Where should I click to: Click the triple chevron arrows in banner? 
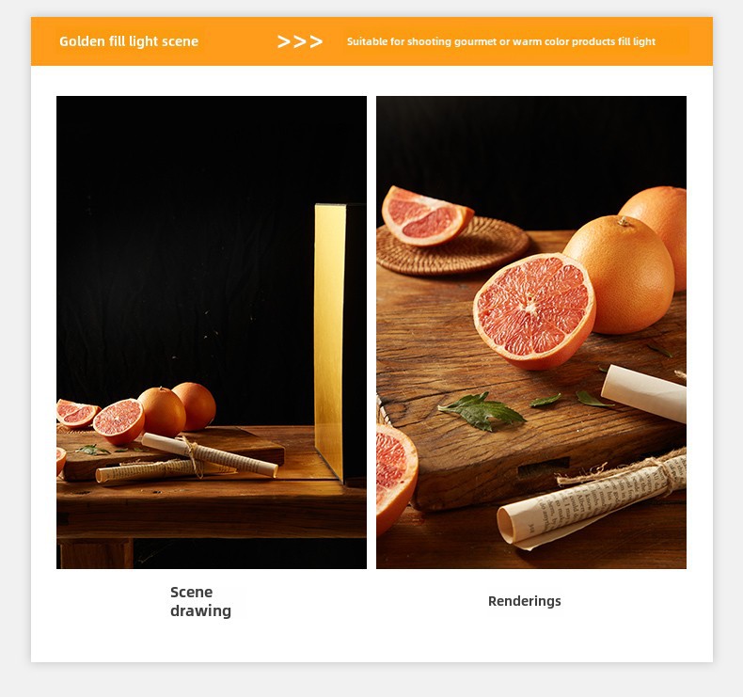pos(299,41)
